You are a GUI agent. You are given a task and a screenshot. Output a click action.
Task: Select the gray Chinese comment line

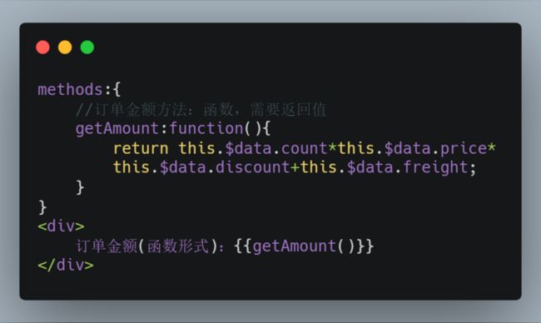(x=201, y=110)
